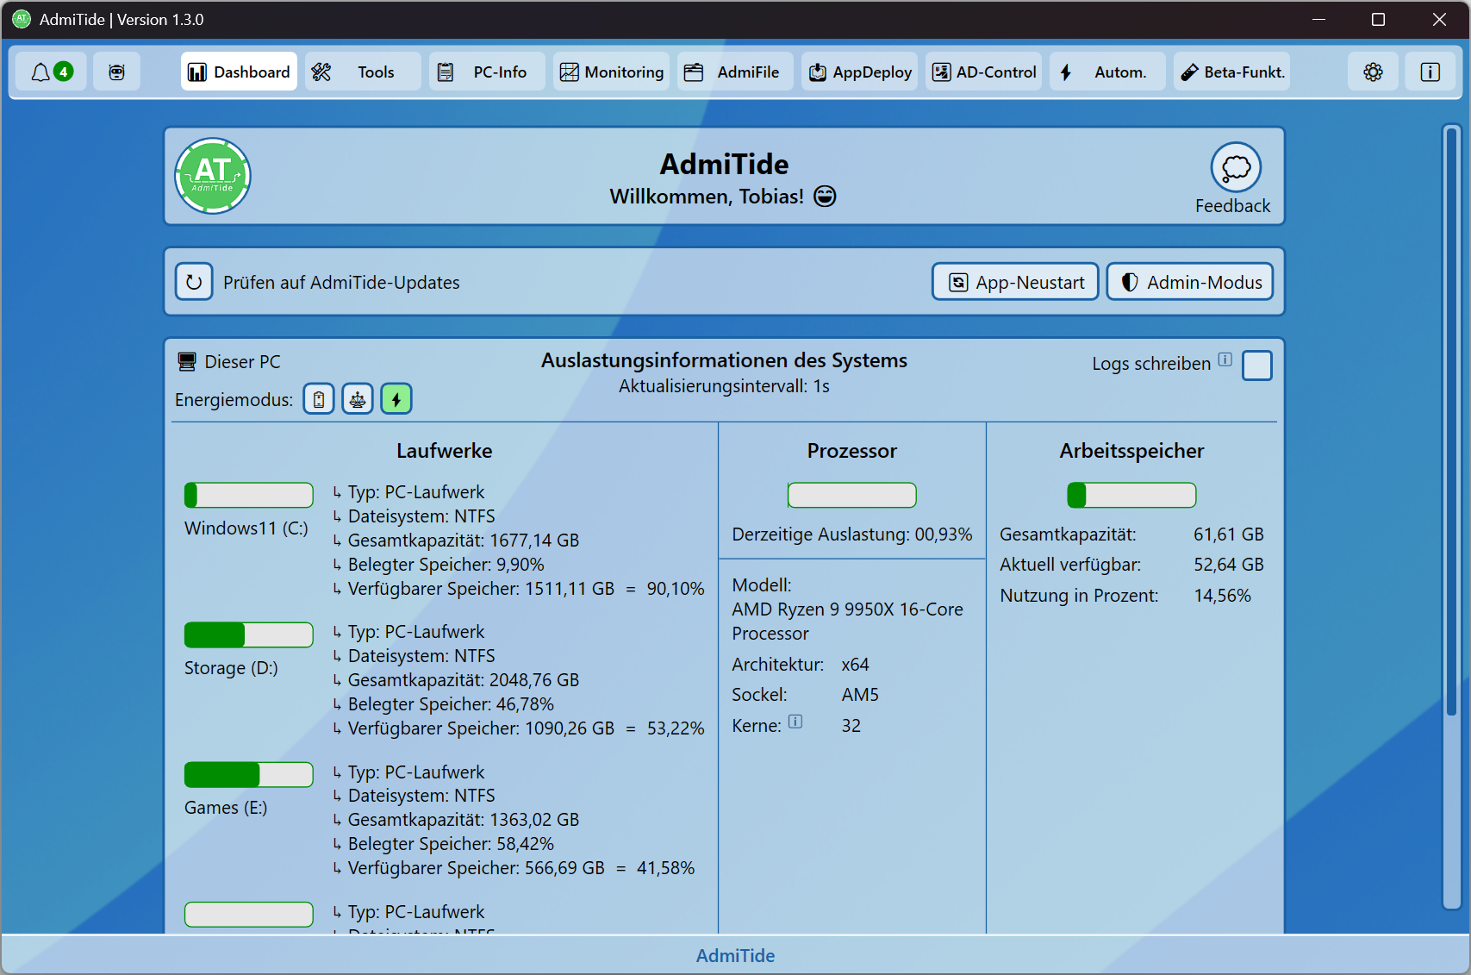Click the AdmiTide footer link
This screenshot has height=975, width=1471.
(735, 955)
